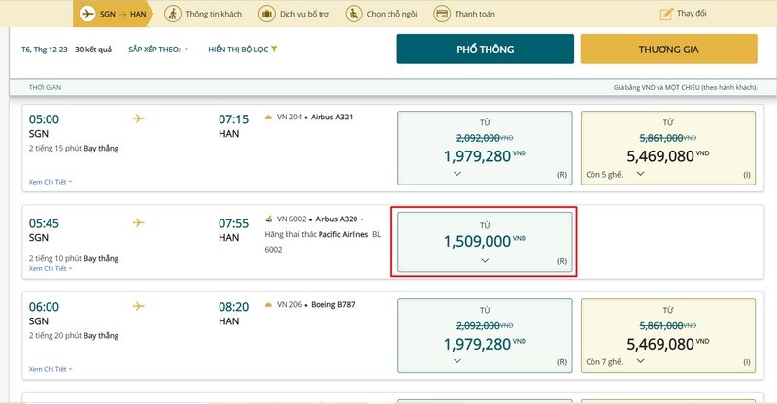Image resolution: width=777 pixels, height=404 pixels.
Task: Click the passenger info step icon
Action: click(173, 14)
